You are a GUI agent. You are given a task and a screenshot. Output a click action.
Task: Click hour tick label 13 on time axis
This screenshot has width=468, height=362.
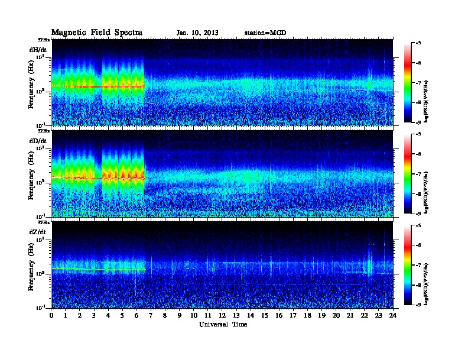tap(236, 316)
